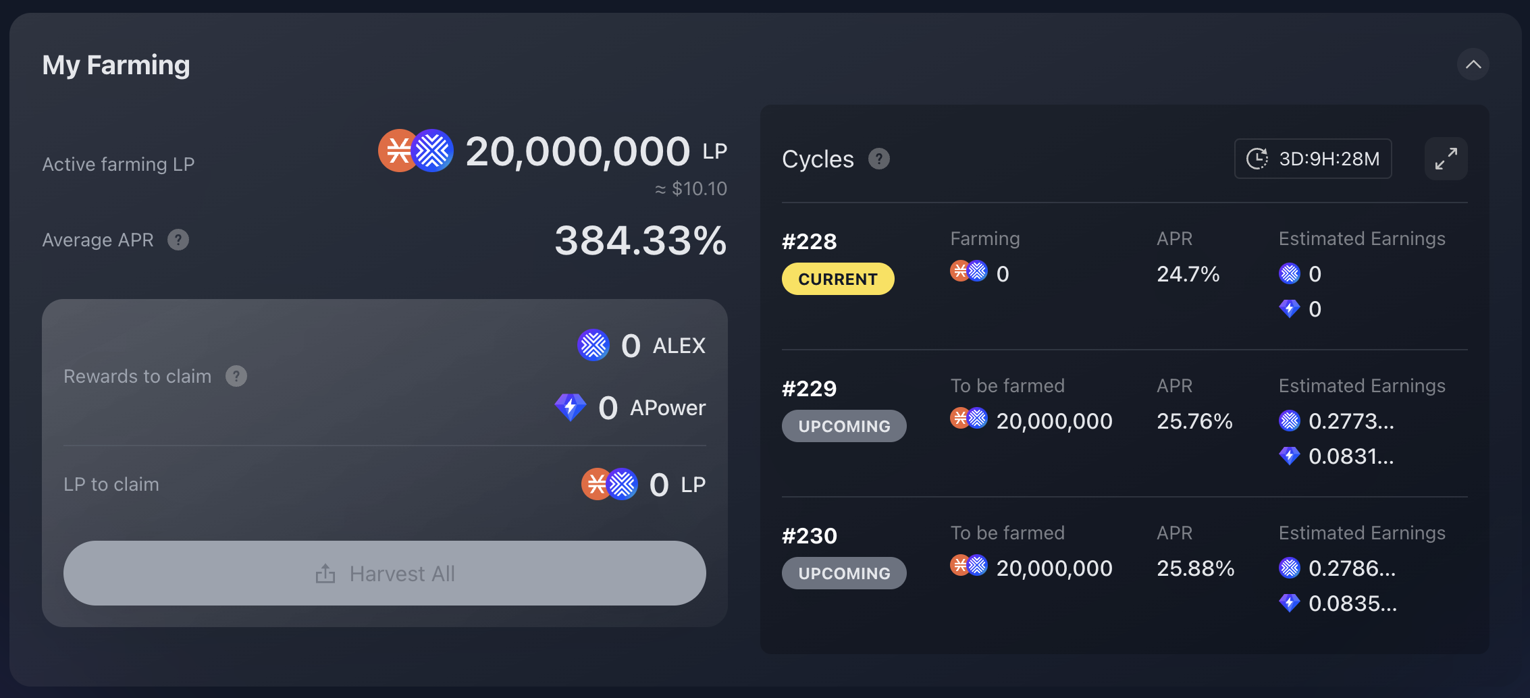Click the cycle countdown timer 3D:9H:28M
This screenshot has height=698, width=1530.
(1313, 159)
